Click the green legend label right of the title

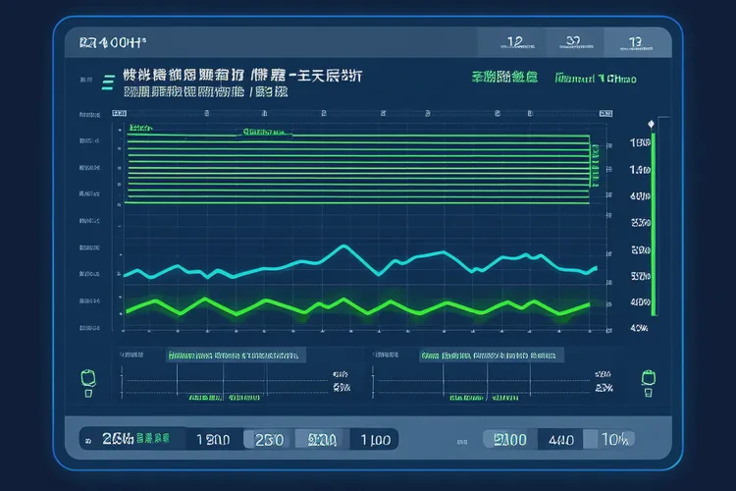click(x=504, y=77)
